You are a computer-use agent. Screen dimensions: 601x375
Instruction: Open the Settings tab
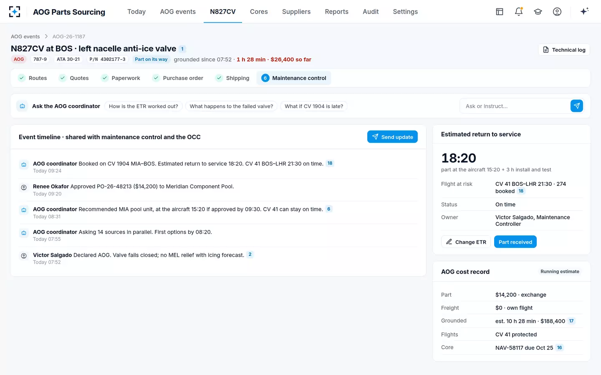click(405, 12)
